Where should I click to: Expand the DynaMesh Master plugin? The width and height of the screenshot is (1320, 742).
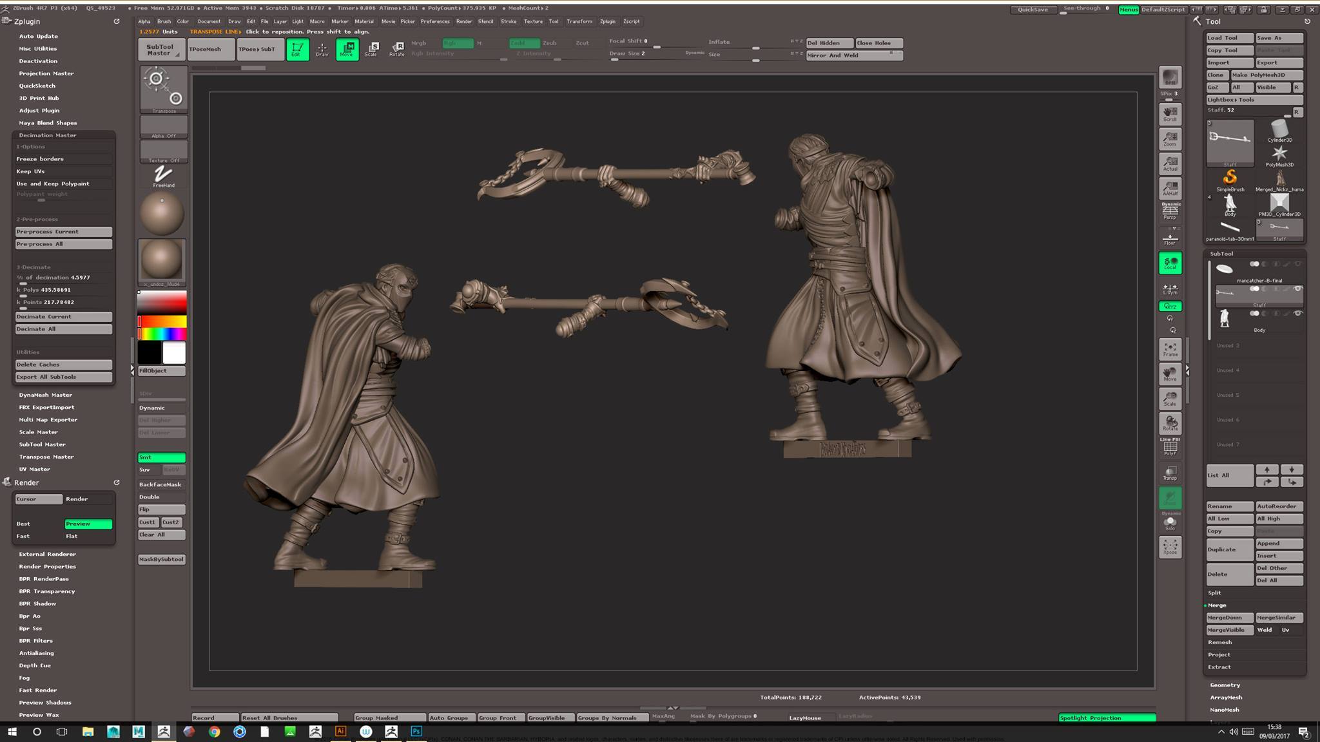[x=45, y=395]
